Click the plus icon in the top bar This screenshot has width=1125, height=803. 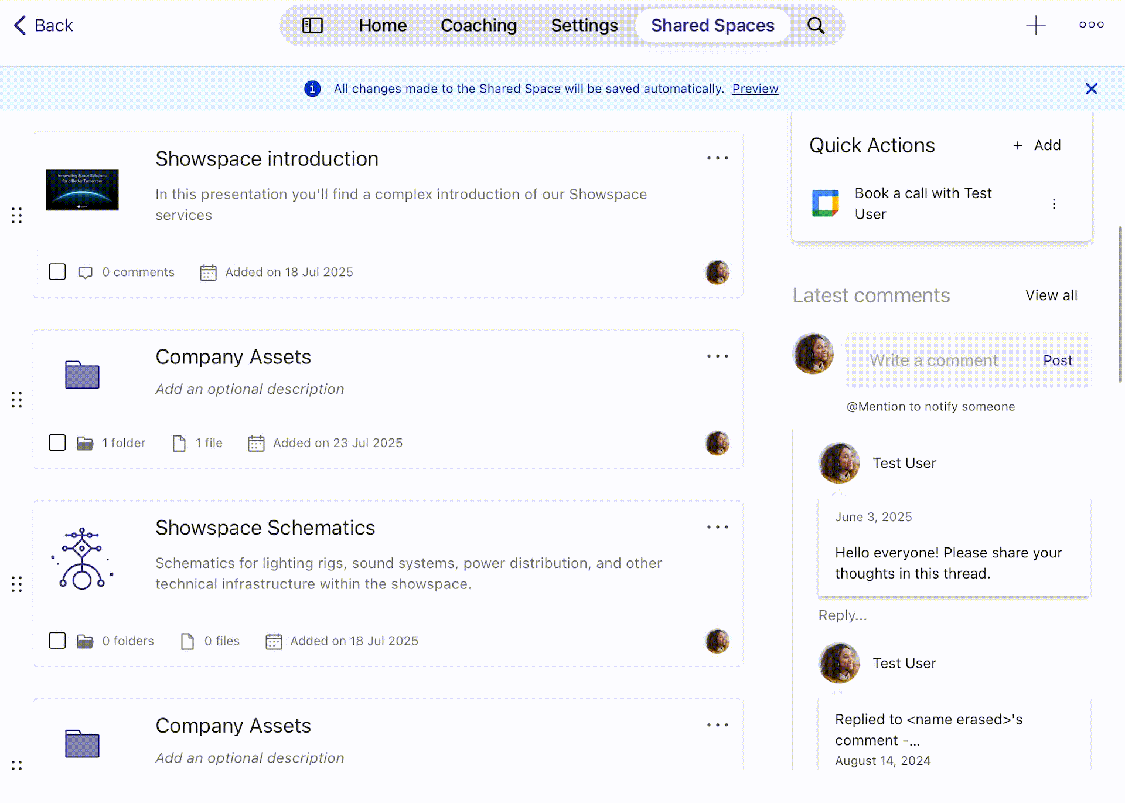1035,25
